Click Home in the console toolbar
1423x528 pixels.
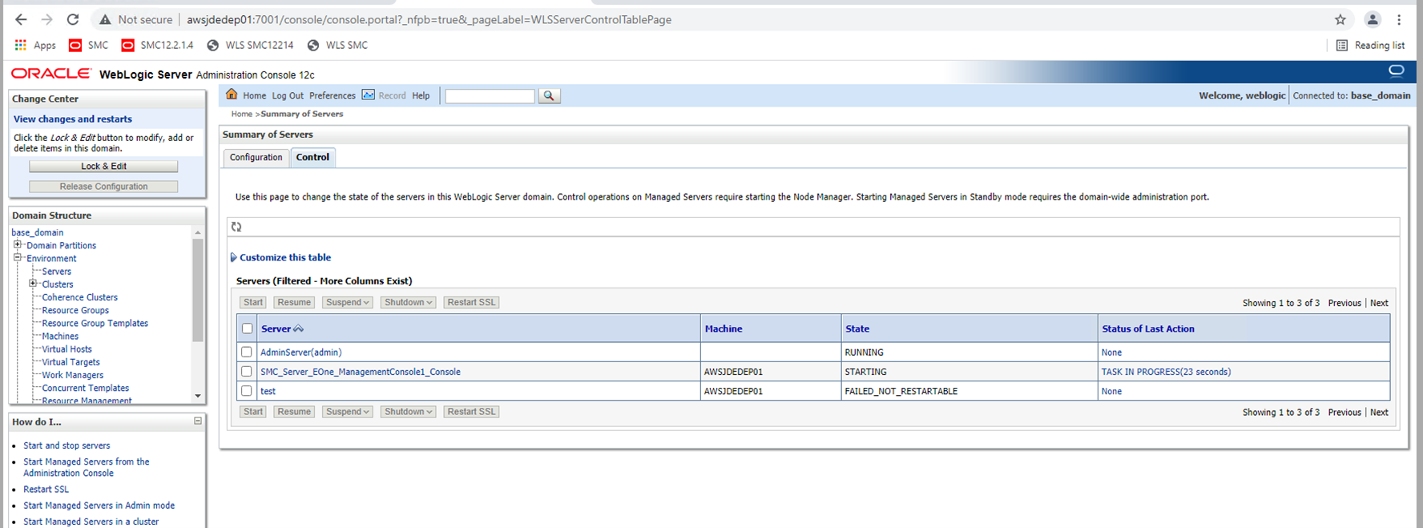(254, 95)
